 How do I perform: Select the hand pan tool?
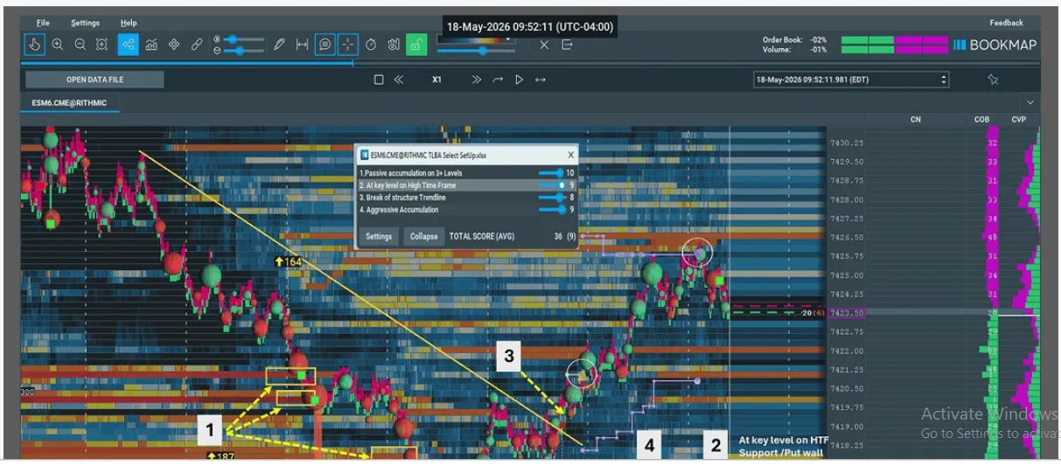pos(35,45)
